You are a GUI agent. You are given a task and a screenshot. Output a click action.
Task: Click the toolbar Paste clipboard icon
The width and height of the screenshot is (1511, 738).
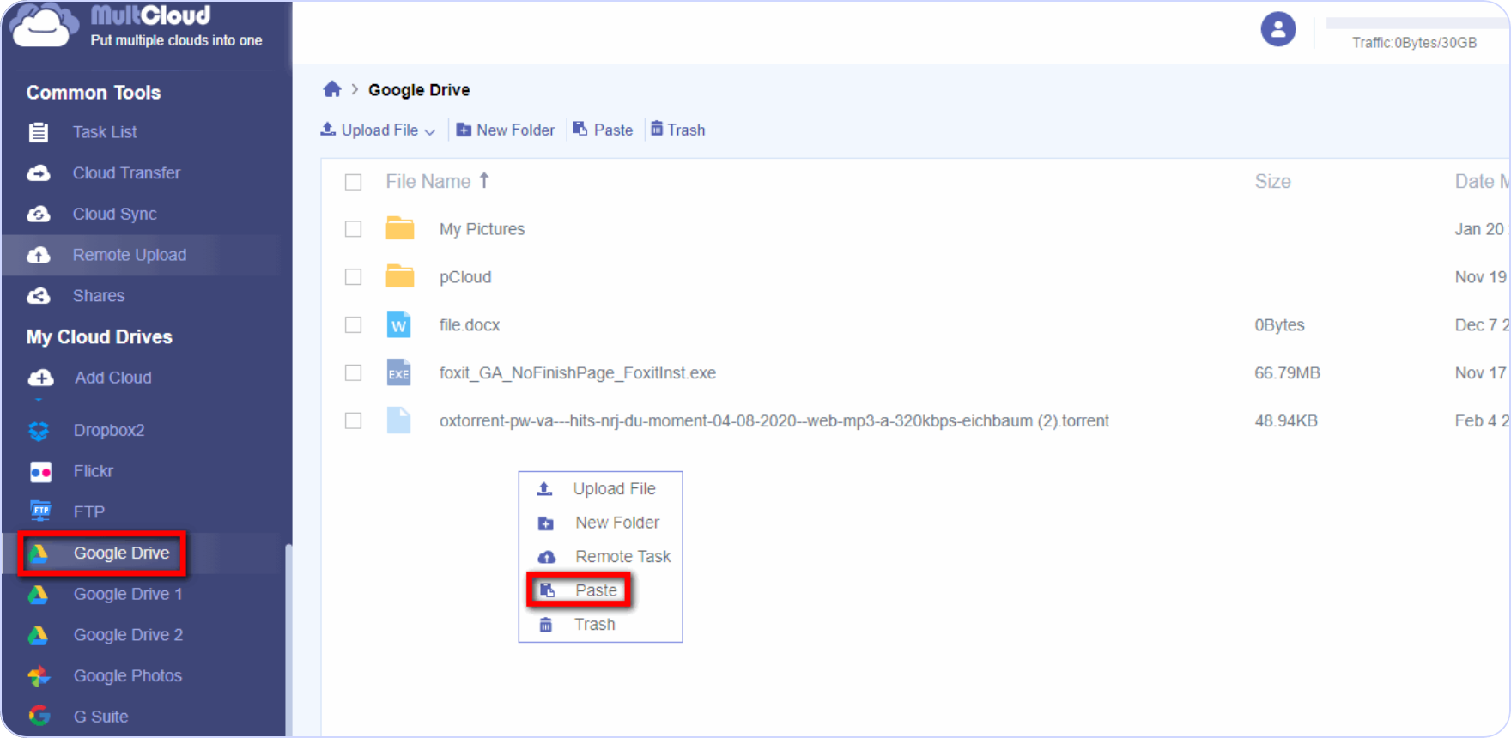click(580, 129)
